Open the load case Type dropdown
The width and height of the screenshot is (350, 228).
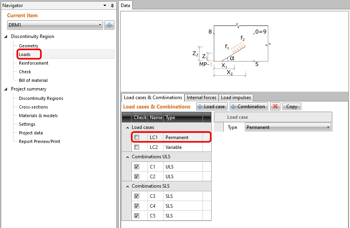coord(288,127)
